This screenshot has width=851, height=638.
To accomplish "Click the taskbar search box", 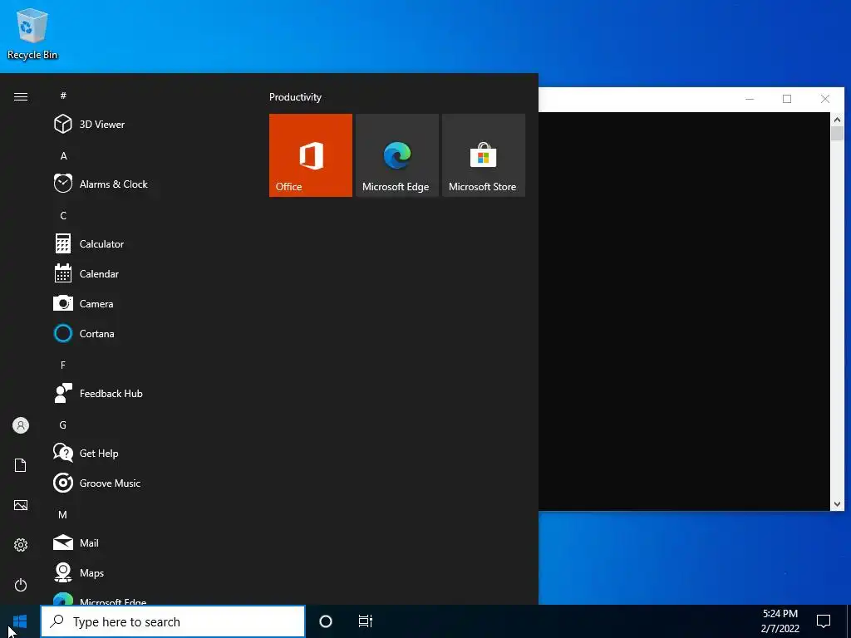I will click(x=173, y=621).
